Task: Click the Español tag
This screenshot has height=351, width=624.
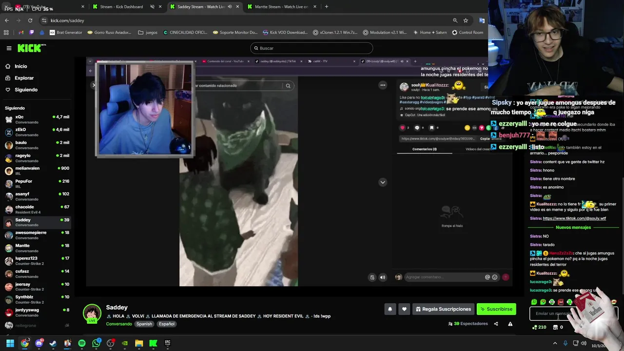Action: (x=166, y=324)
